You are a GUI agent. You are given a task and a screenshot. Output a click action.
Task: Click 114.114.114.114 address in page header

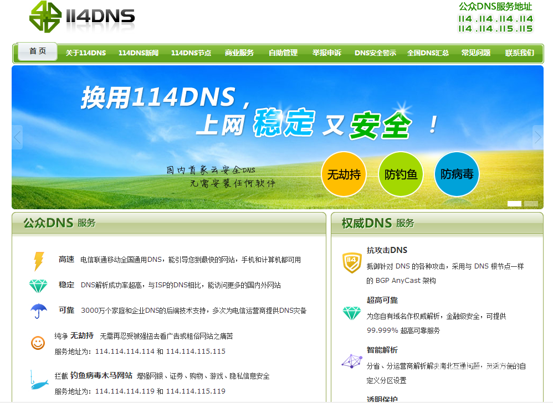(495, 19)
